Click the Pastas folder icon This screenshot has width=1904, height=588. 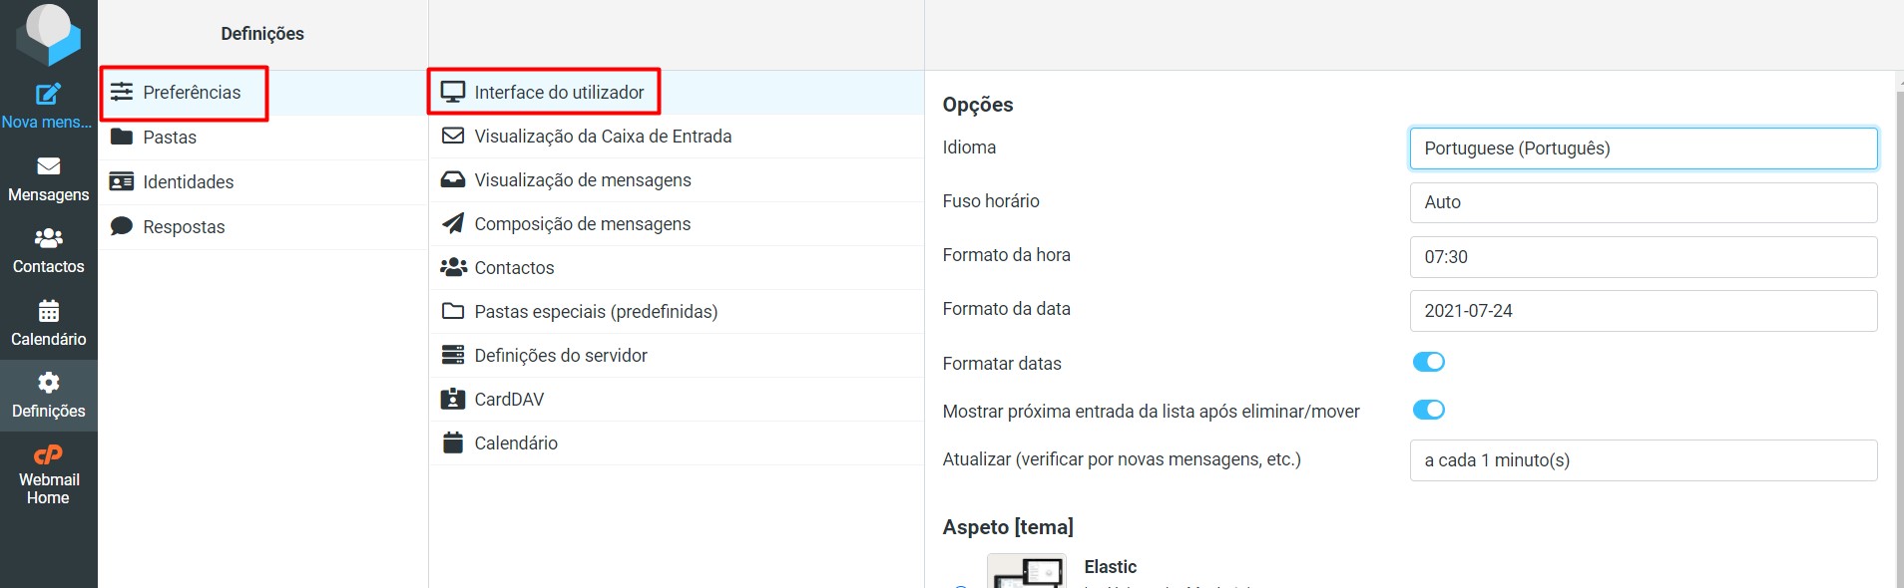122,137
